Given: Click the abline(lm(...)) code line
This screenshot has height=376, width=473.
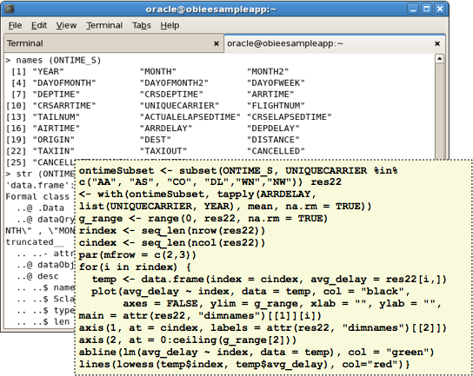Looking at the screenshot, I should 256,352.
